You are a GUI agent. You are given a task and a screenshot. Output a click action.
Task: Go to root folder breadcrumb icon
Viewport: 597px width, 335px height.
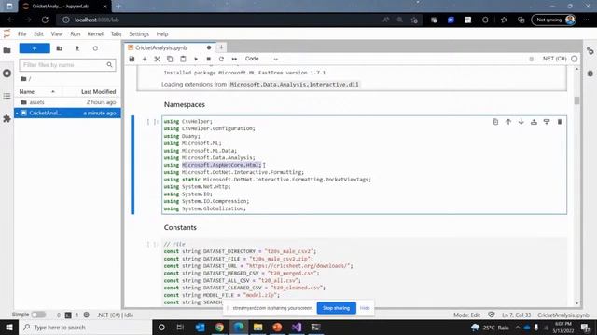tap(23, 78)
